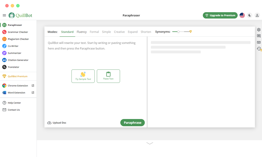
Task: Click Upgrade to Premium
Action: click(220, 15)
